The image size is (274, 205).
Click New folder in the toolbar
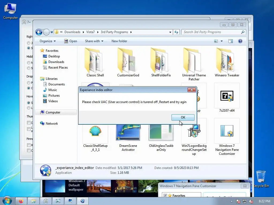coord(119,41)
